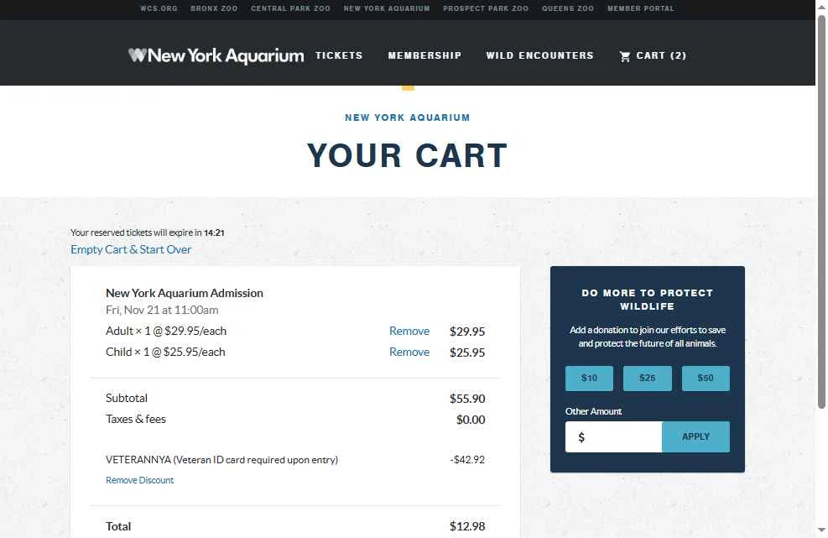Click the scrollbar down arrow
This screenshot has width=828, height=538.
[x=821, y=530]
